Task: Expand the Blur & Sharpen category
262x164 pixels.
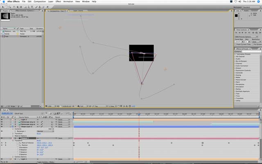Action: pos(235,61)
